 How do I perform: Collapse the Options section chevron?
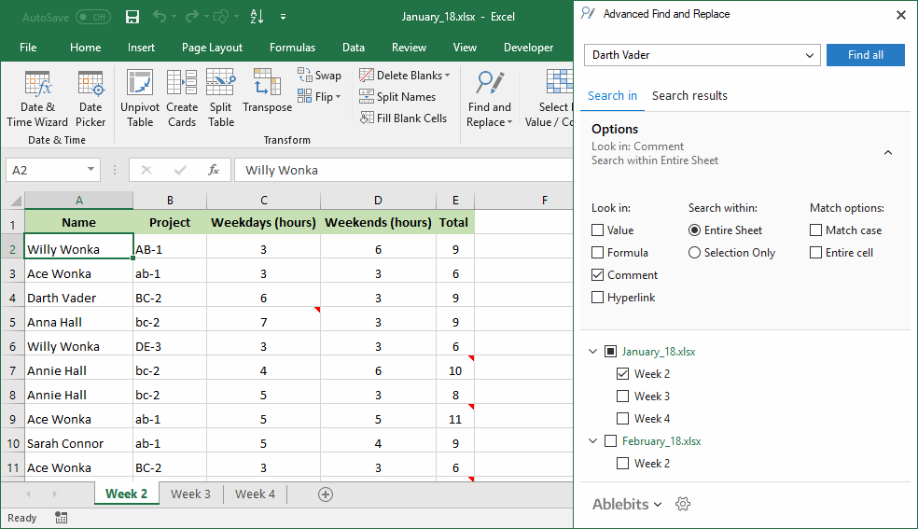888,153
